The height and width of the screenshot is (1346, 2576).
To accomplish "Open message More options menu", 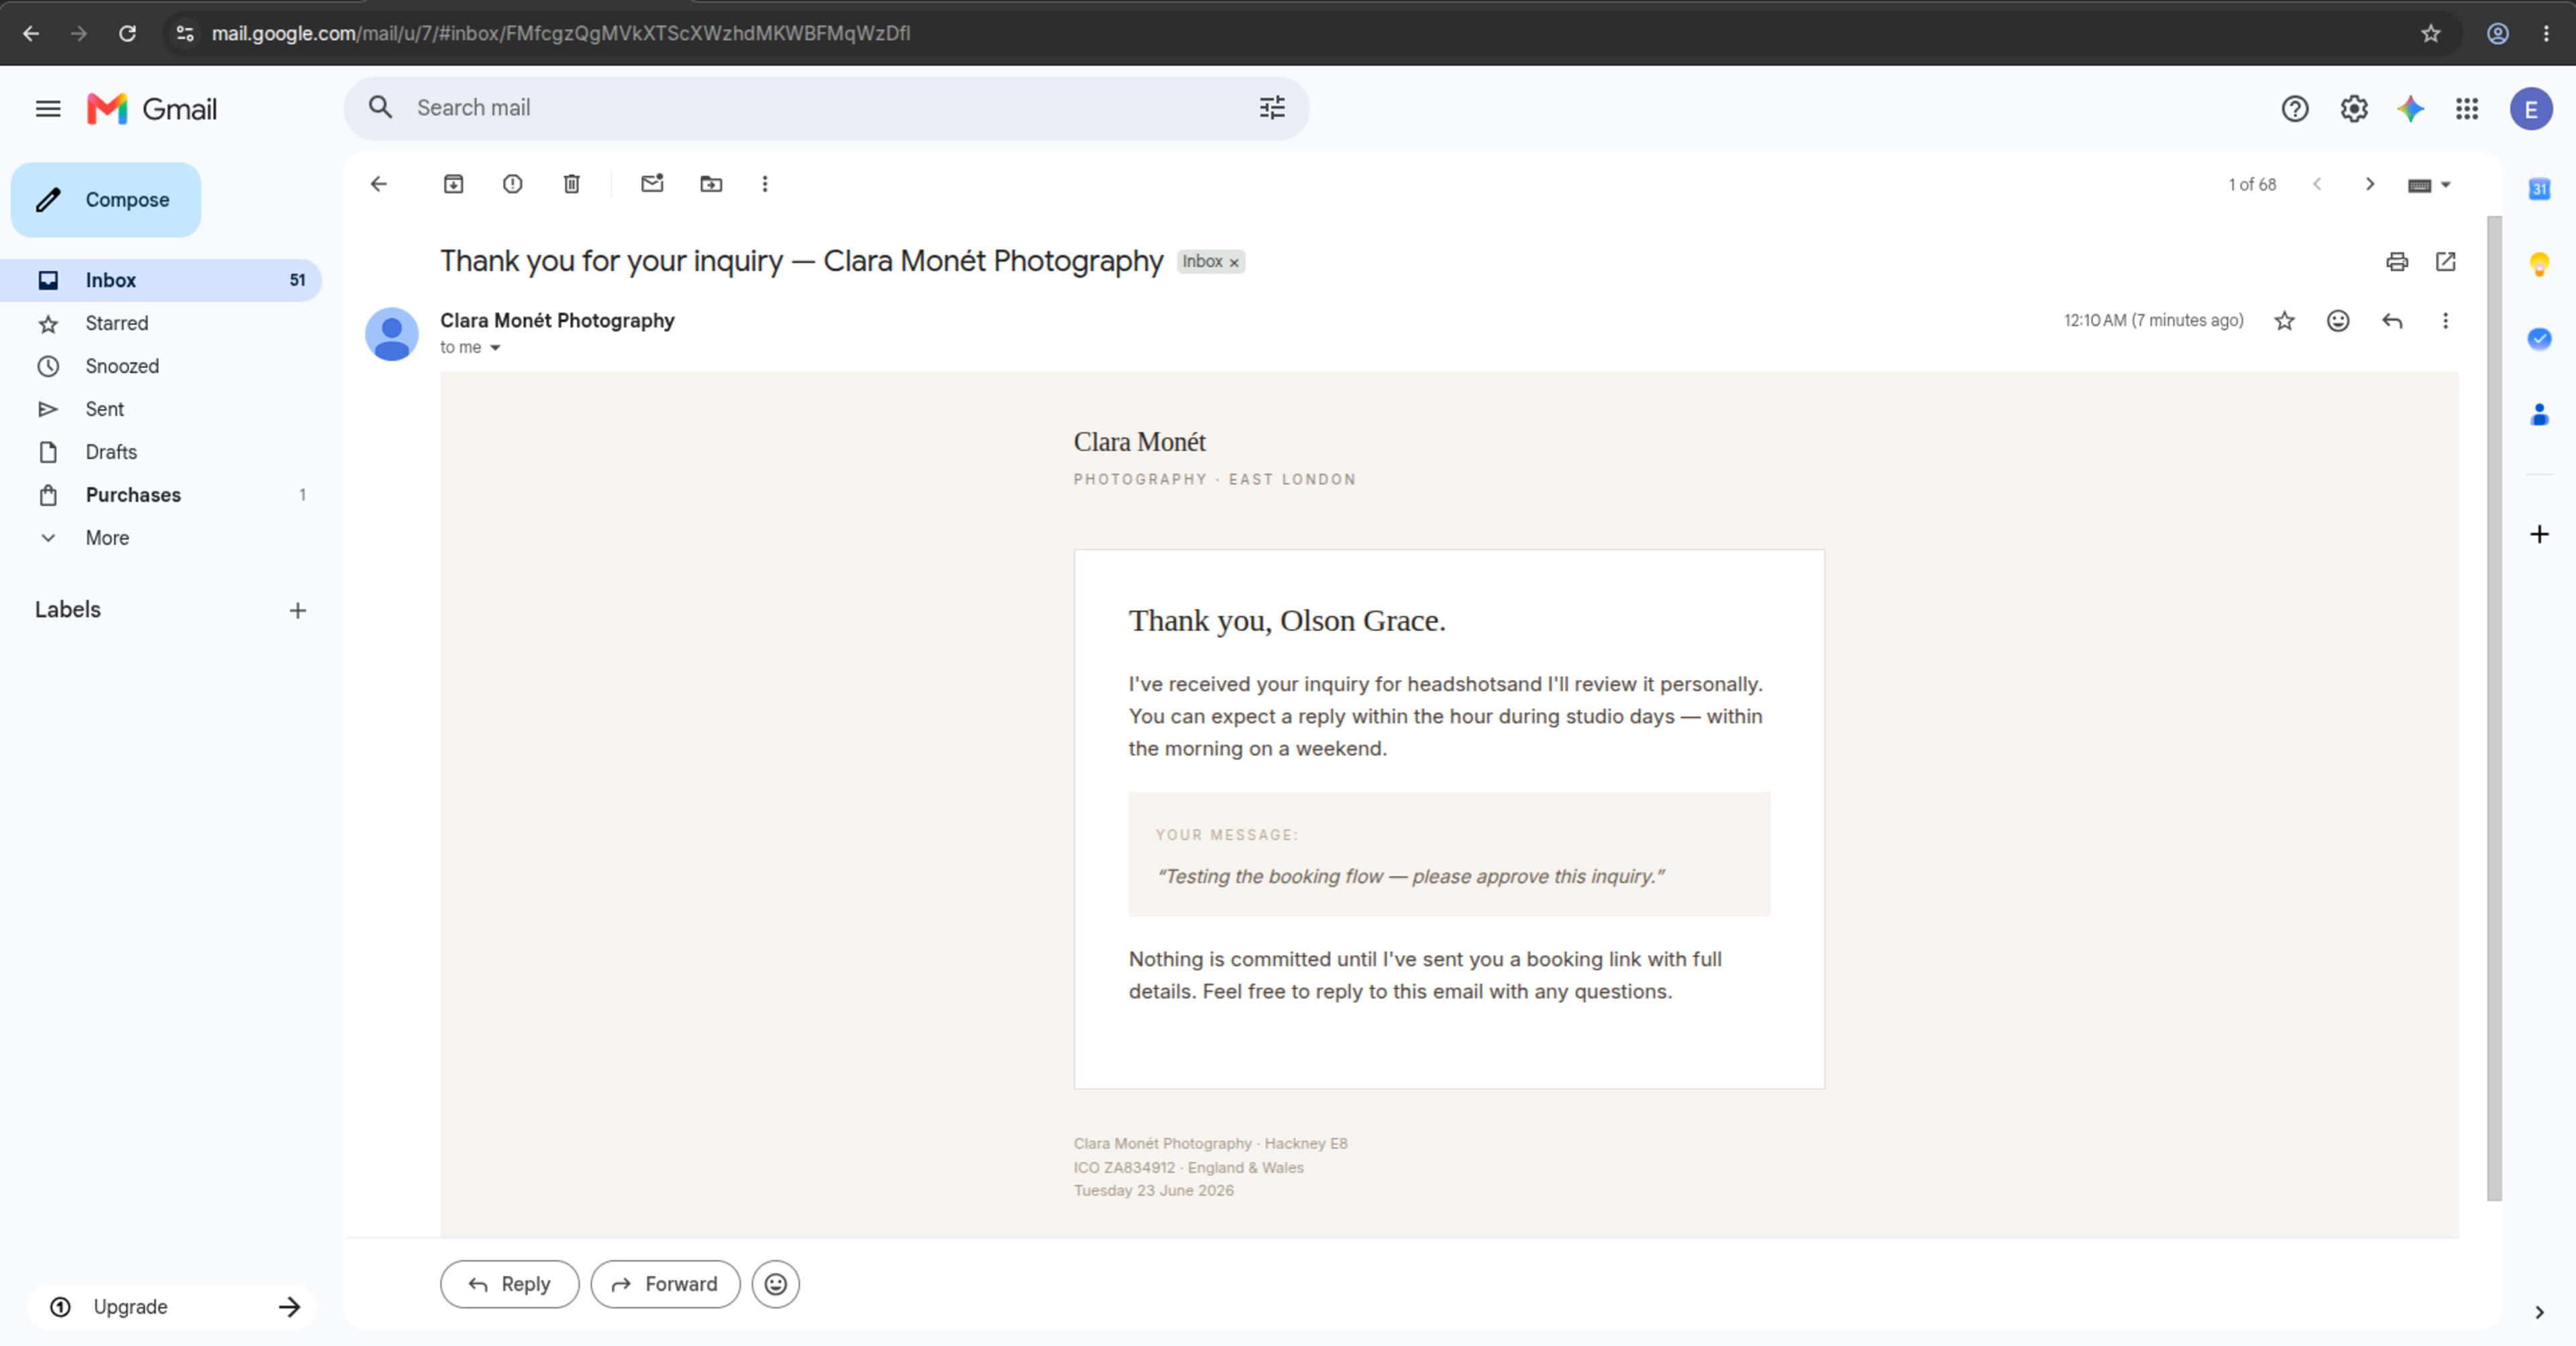I will pyautogui.click(x=2446, y=321).
